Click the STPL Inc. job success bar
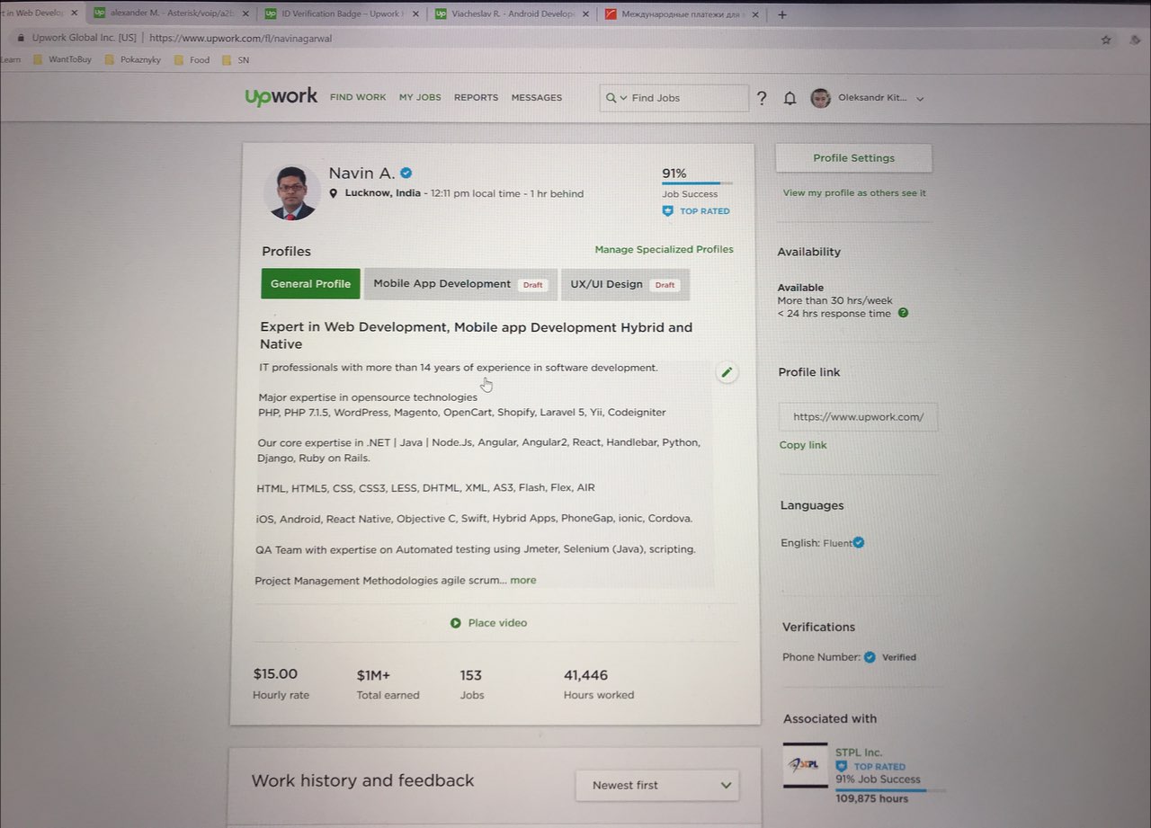This screenshot has height=828, width=1151. [891, 790]
